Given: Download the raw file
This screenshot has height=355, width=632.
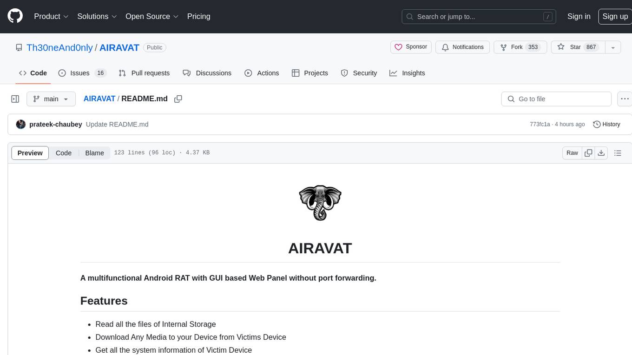Looking at the screenshot, I should (x=601, y=153).
